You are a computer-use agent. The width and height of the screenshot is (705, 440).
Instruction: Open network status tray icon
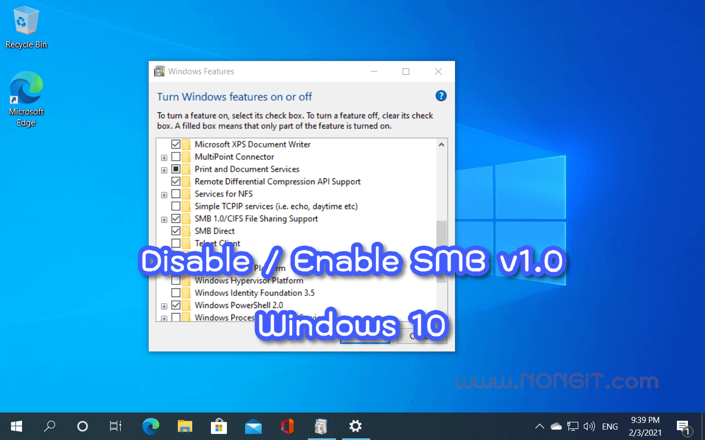click(573, 426)
